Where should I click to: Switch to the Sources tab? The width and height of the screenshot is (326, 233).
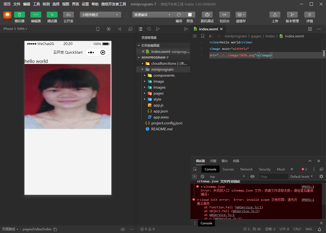pos(228,169)
